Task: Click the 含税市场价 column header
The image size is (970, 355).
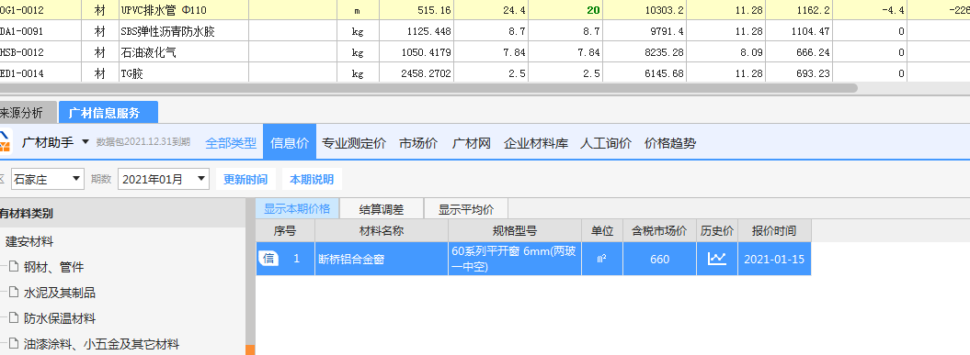Action: (x=659, y=231)
